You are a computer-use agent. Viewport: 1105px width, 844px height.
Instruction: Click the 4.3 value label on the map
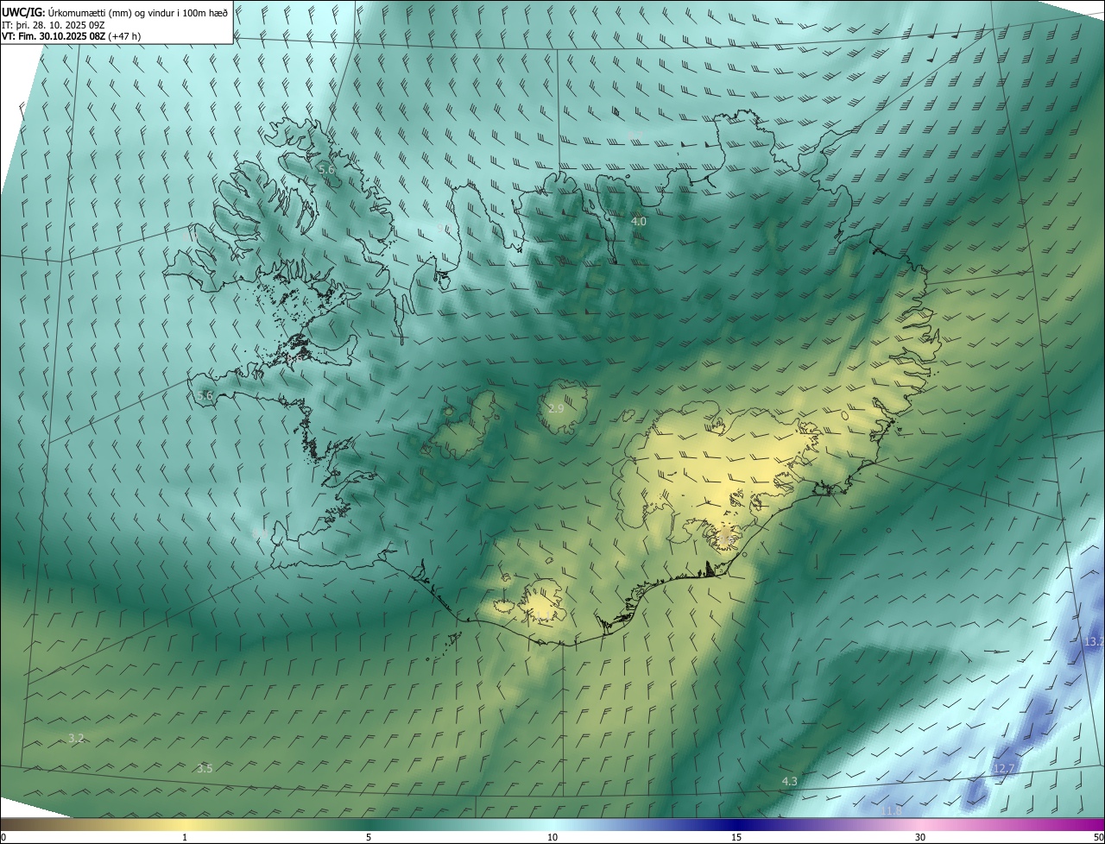(790, 781)
